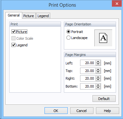Viewport: 123px width, 119px height.
Task: Click the Cancel button
Action: pyautogui.click(x=82, y=111)
